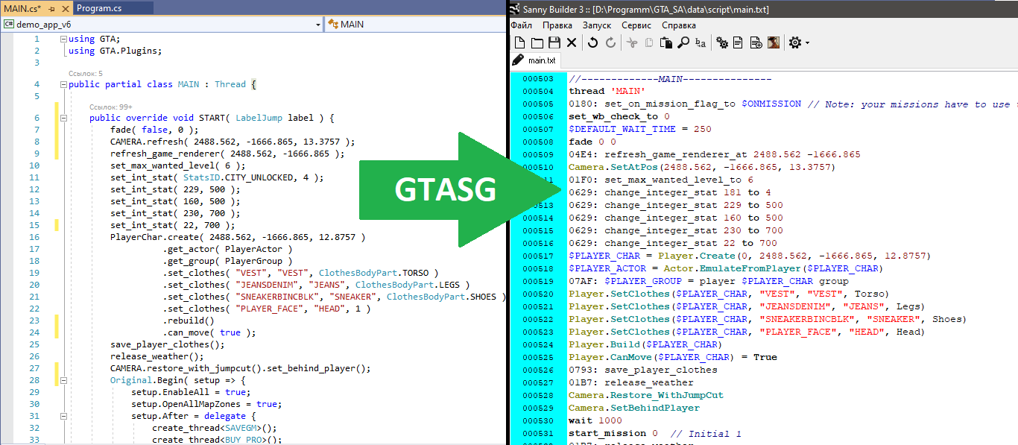
Task: Click the Sanny Builder title bar app icon
Action: (514, 9)
